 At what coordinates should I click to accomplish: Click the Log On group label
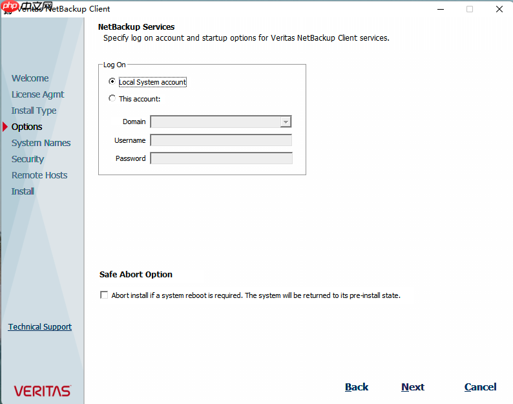coord(114,65)
